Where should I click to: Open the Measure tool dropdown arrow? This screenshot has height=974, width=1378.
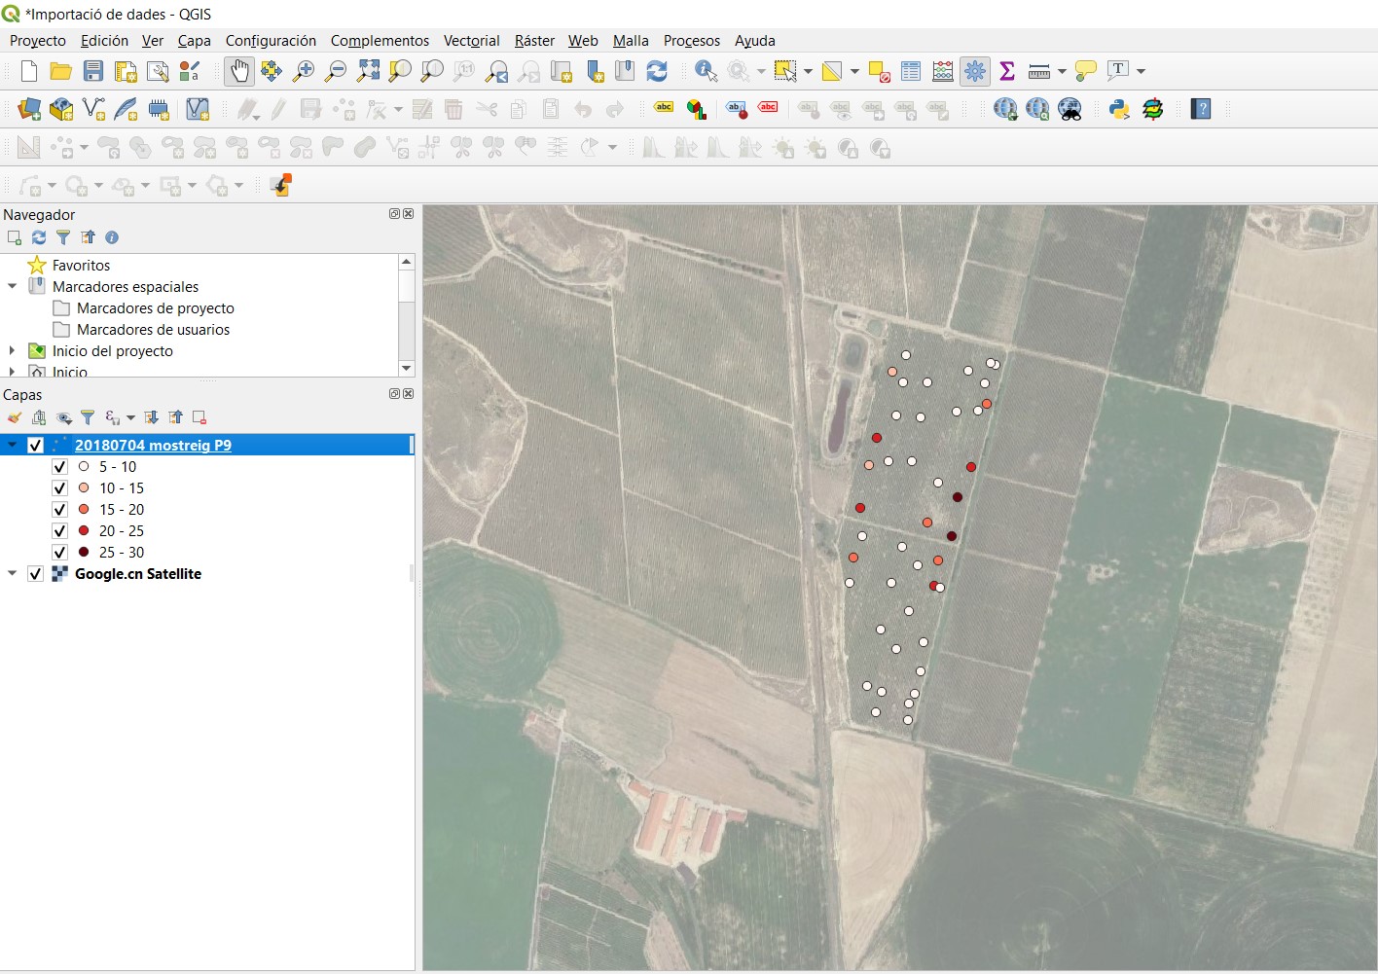pos(1062,71)
